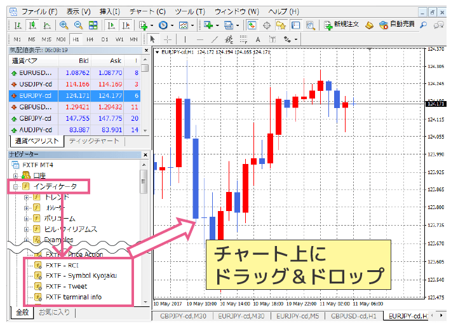Screen dimensions: 451x328
Task: Select the Fibonacci retracement tool
Action: point(244,39)
